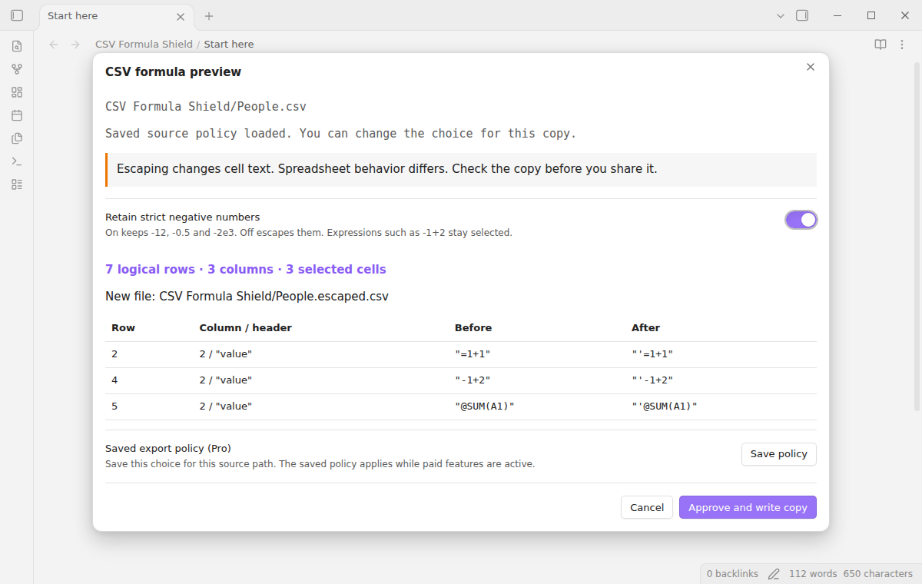Add a new tab with plus

[x=209, y=16]
